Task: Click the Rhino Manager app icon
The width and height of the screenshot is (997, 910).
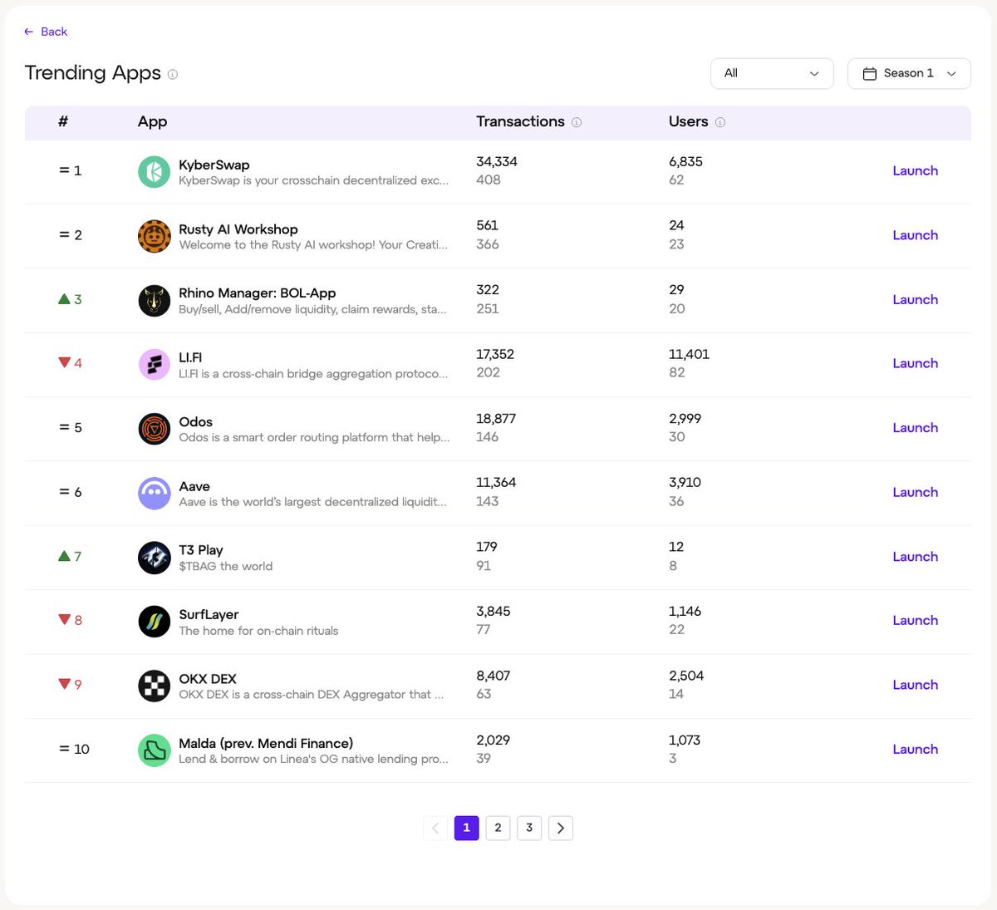Action: coord(154,300)
